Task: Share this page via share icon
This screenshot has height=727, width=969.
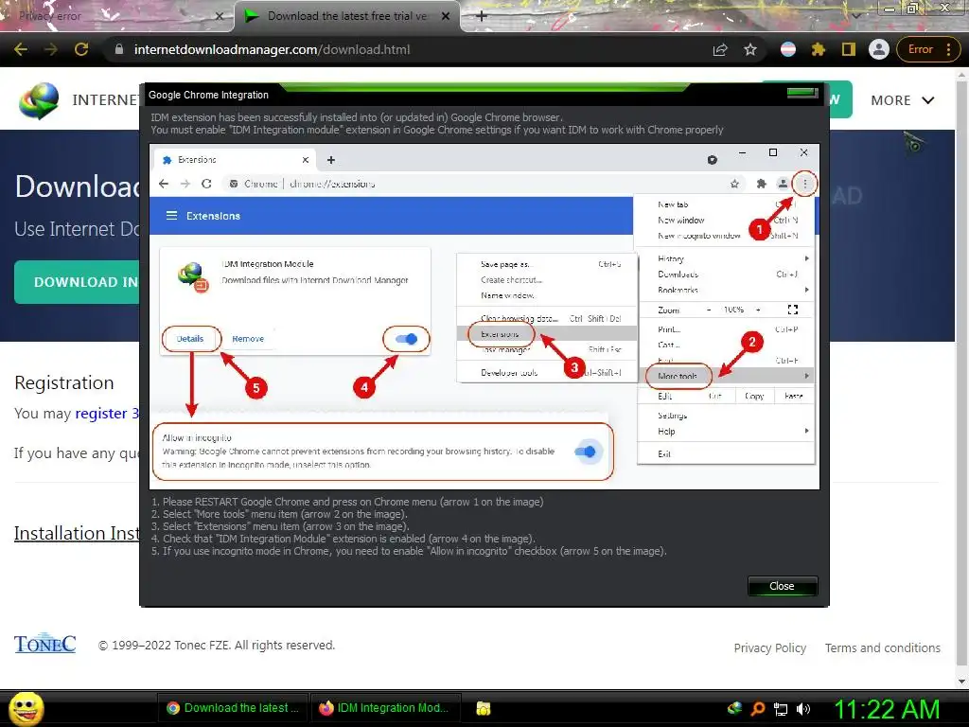Action: tap(720, 49)
